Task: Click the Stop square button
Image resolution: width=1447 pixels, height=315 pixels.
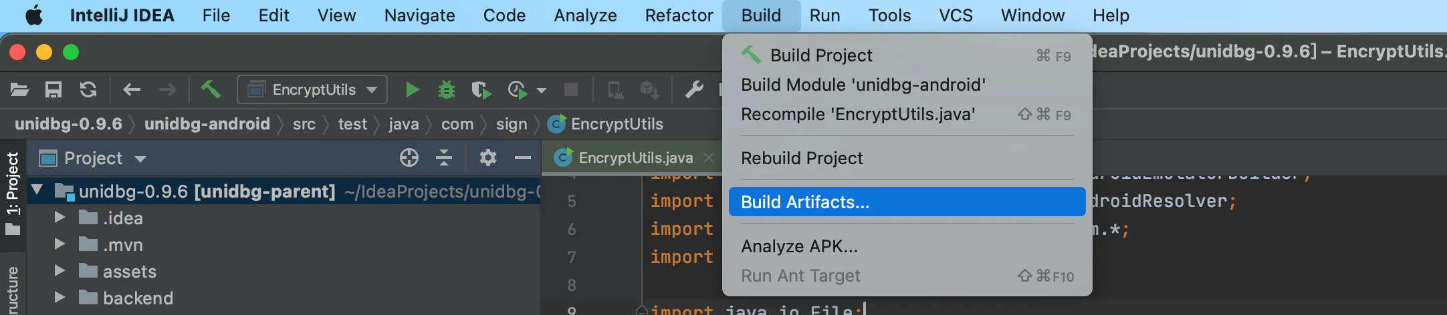Action: pyautogui.click(x=571, y=89)
